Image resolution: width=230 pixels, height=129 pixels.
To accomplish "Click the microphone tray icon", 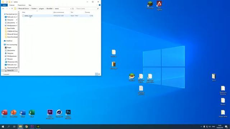I will pos(204,126).
